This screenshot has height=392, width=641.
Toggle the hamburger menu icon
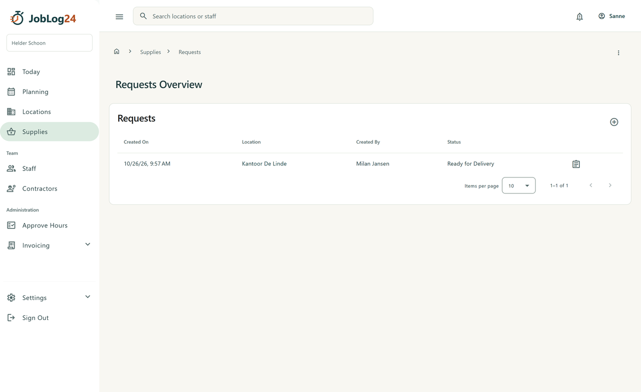click(119, 16)
